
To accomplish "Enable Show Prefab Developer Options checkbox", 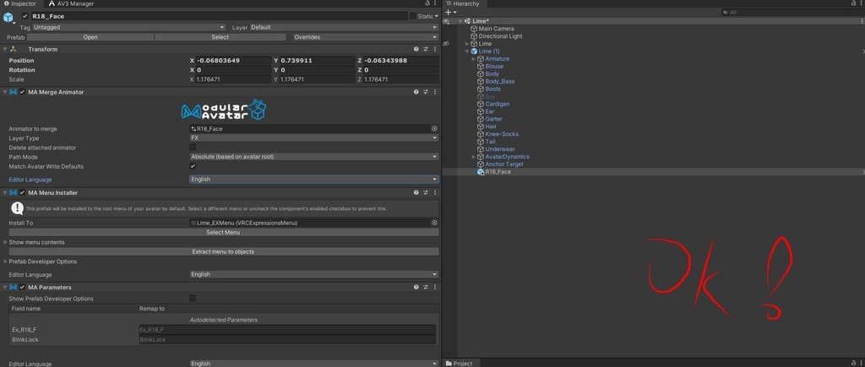I will (193, 298).
